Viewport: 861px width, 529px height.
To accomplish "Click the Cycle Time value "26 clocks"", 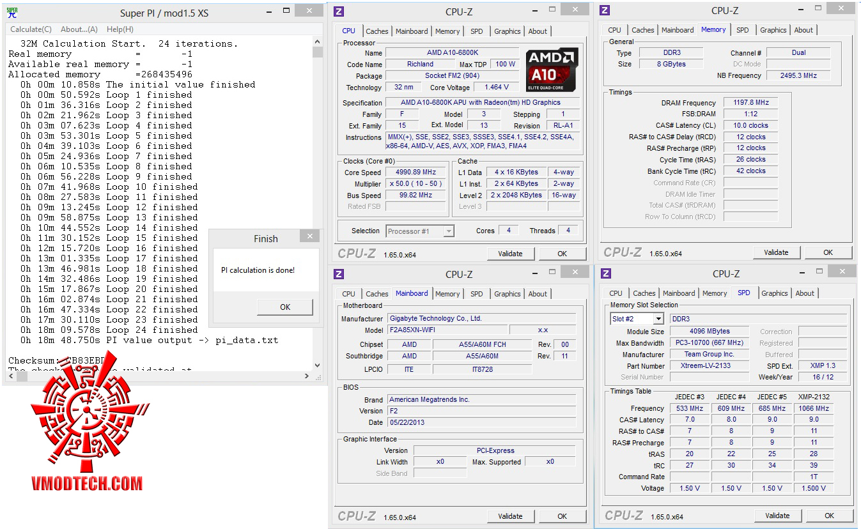I will (x=750, y=160).
